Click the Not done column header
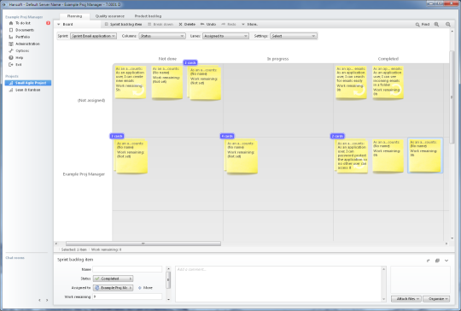Viewport: 461px width, 311px height. 167,59
